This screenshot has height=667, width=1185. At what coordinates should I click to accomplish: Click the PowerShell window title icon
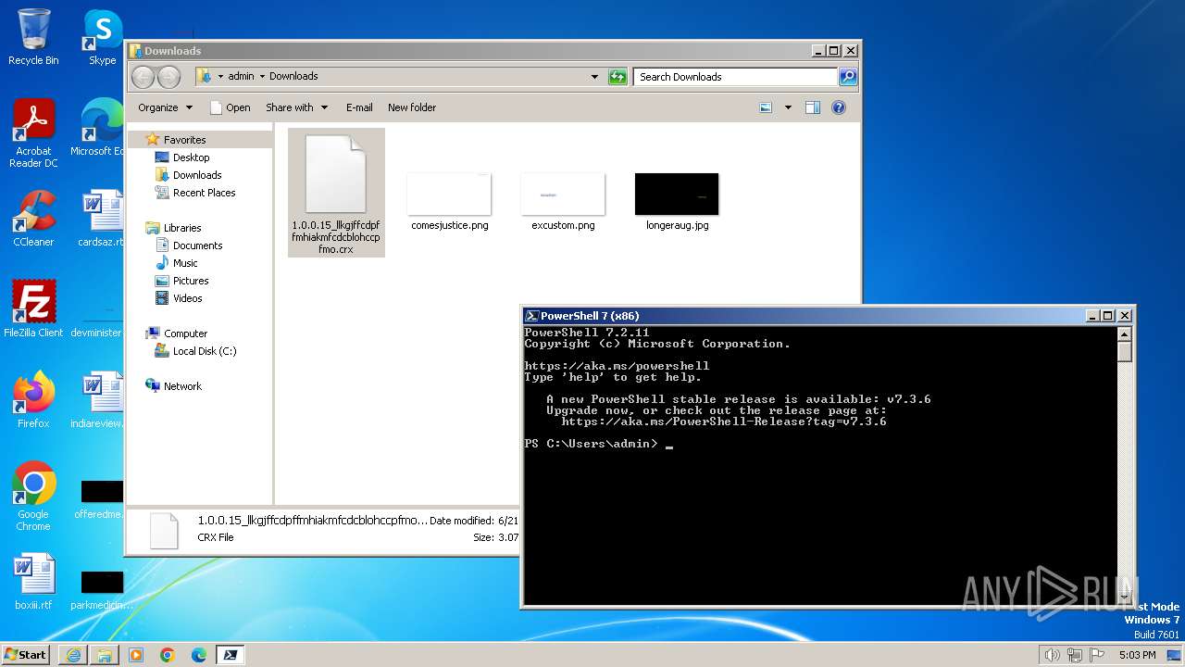tap(531, 316)
